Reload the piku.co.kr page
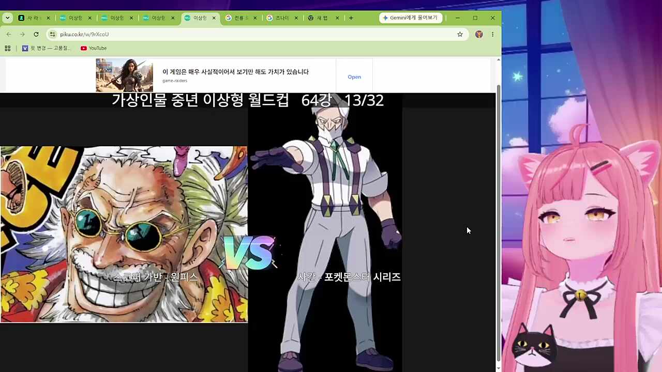The width and height of the screenshot is (662, 372). (36, 34)
